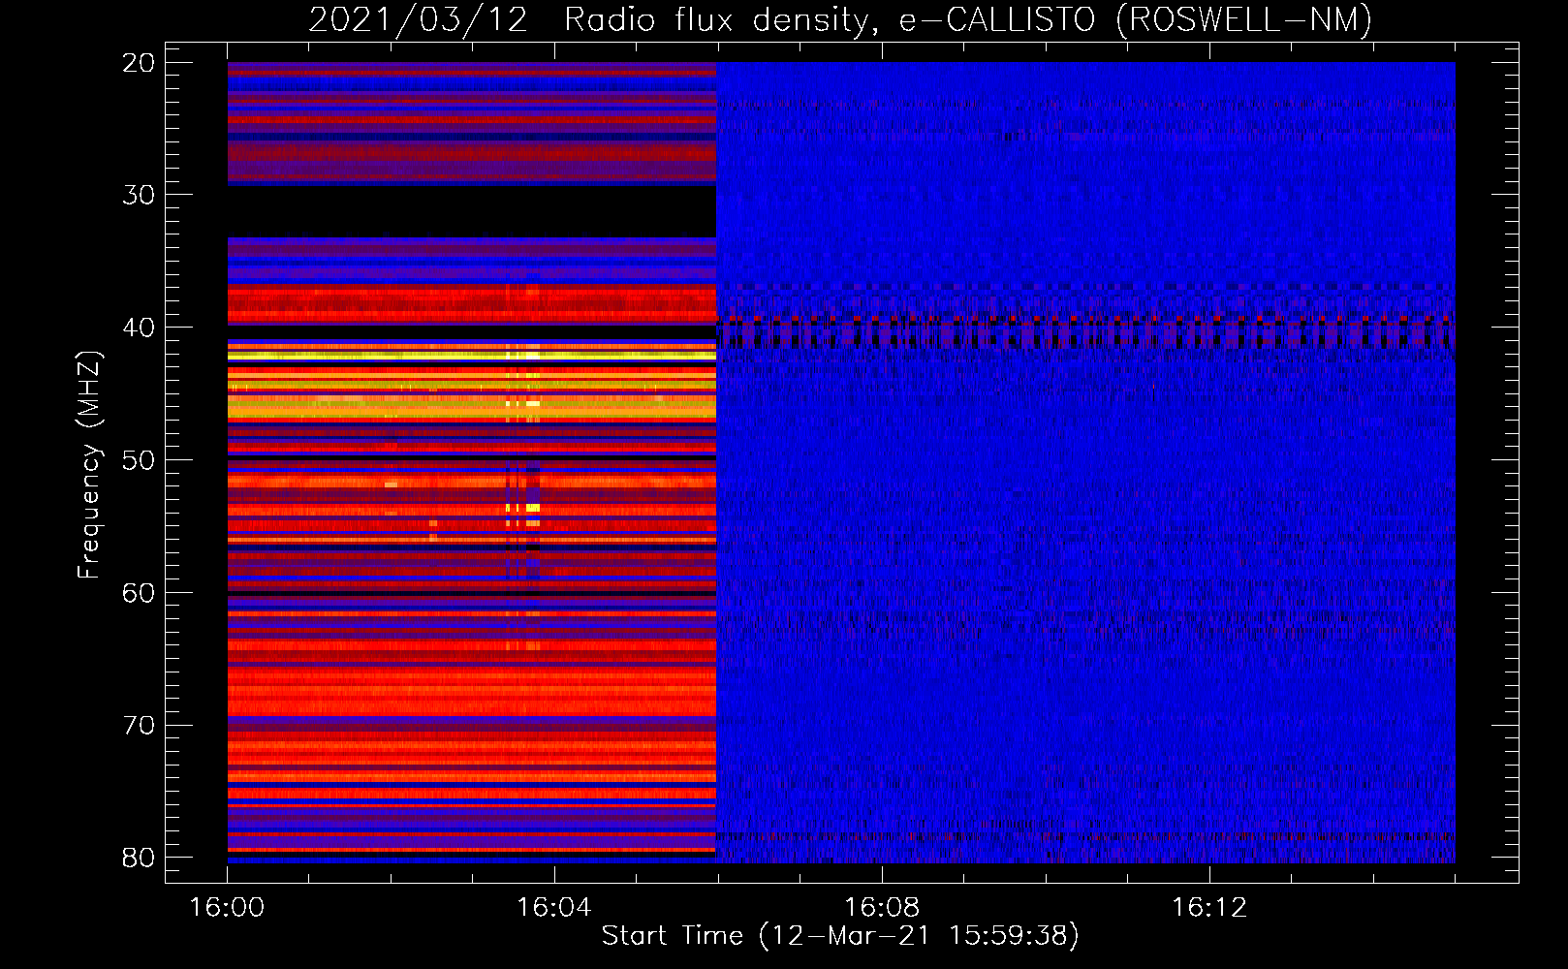Click the 50 MHz frequency tick label

click(139, 460)
